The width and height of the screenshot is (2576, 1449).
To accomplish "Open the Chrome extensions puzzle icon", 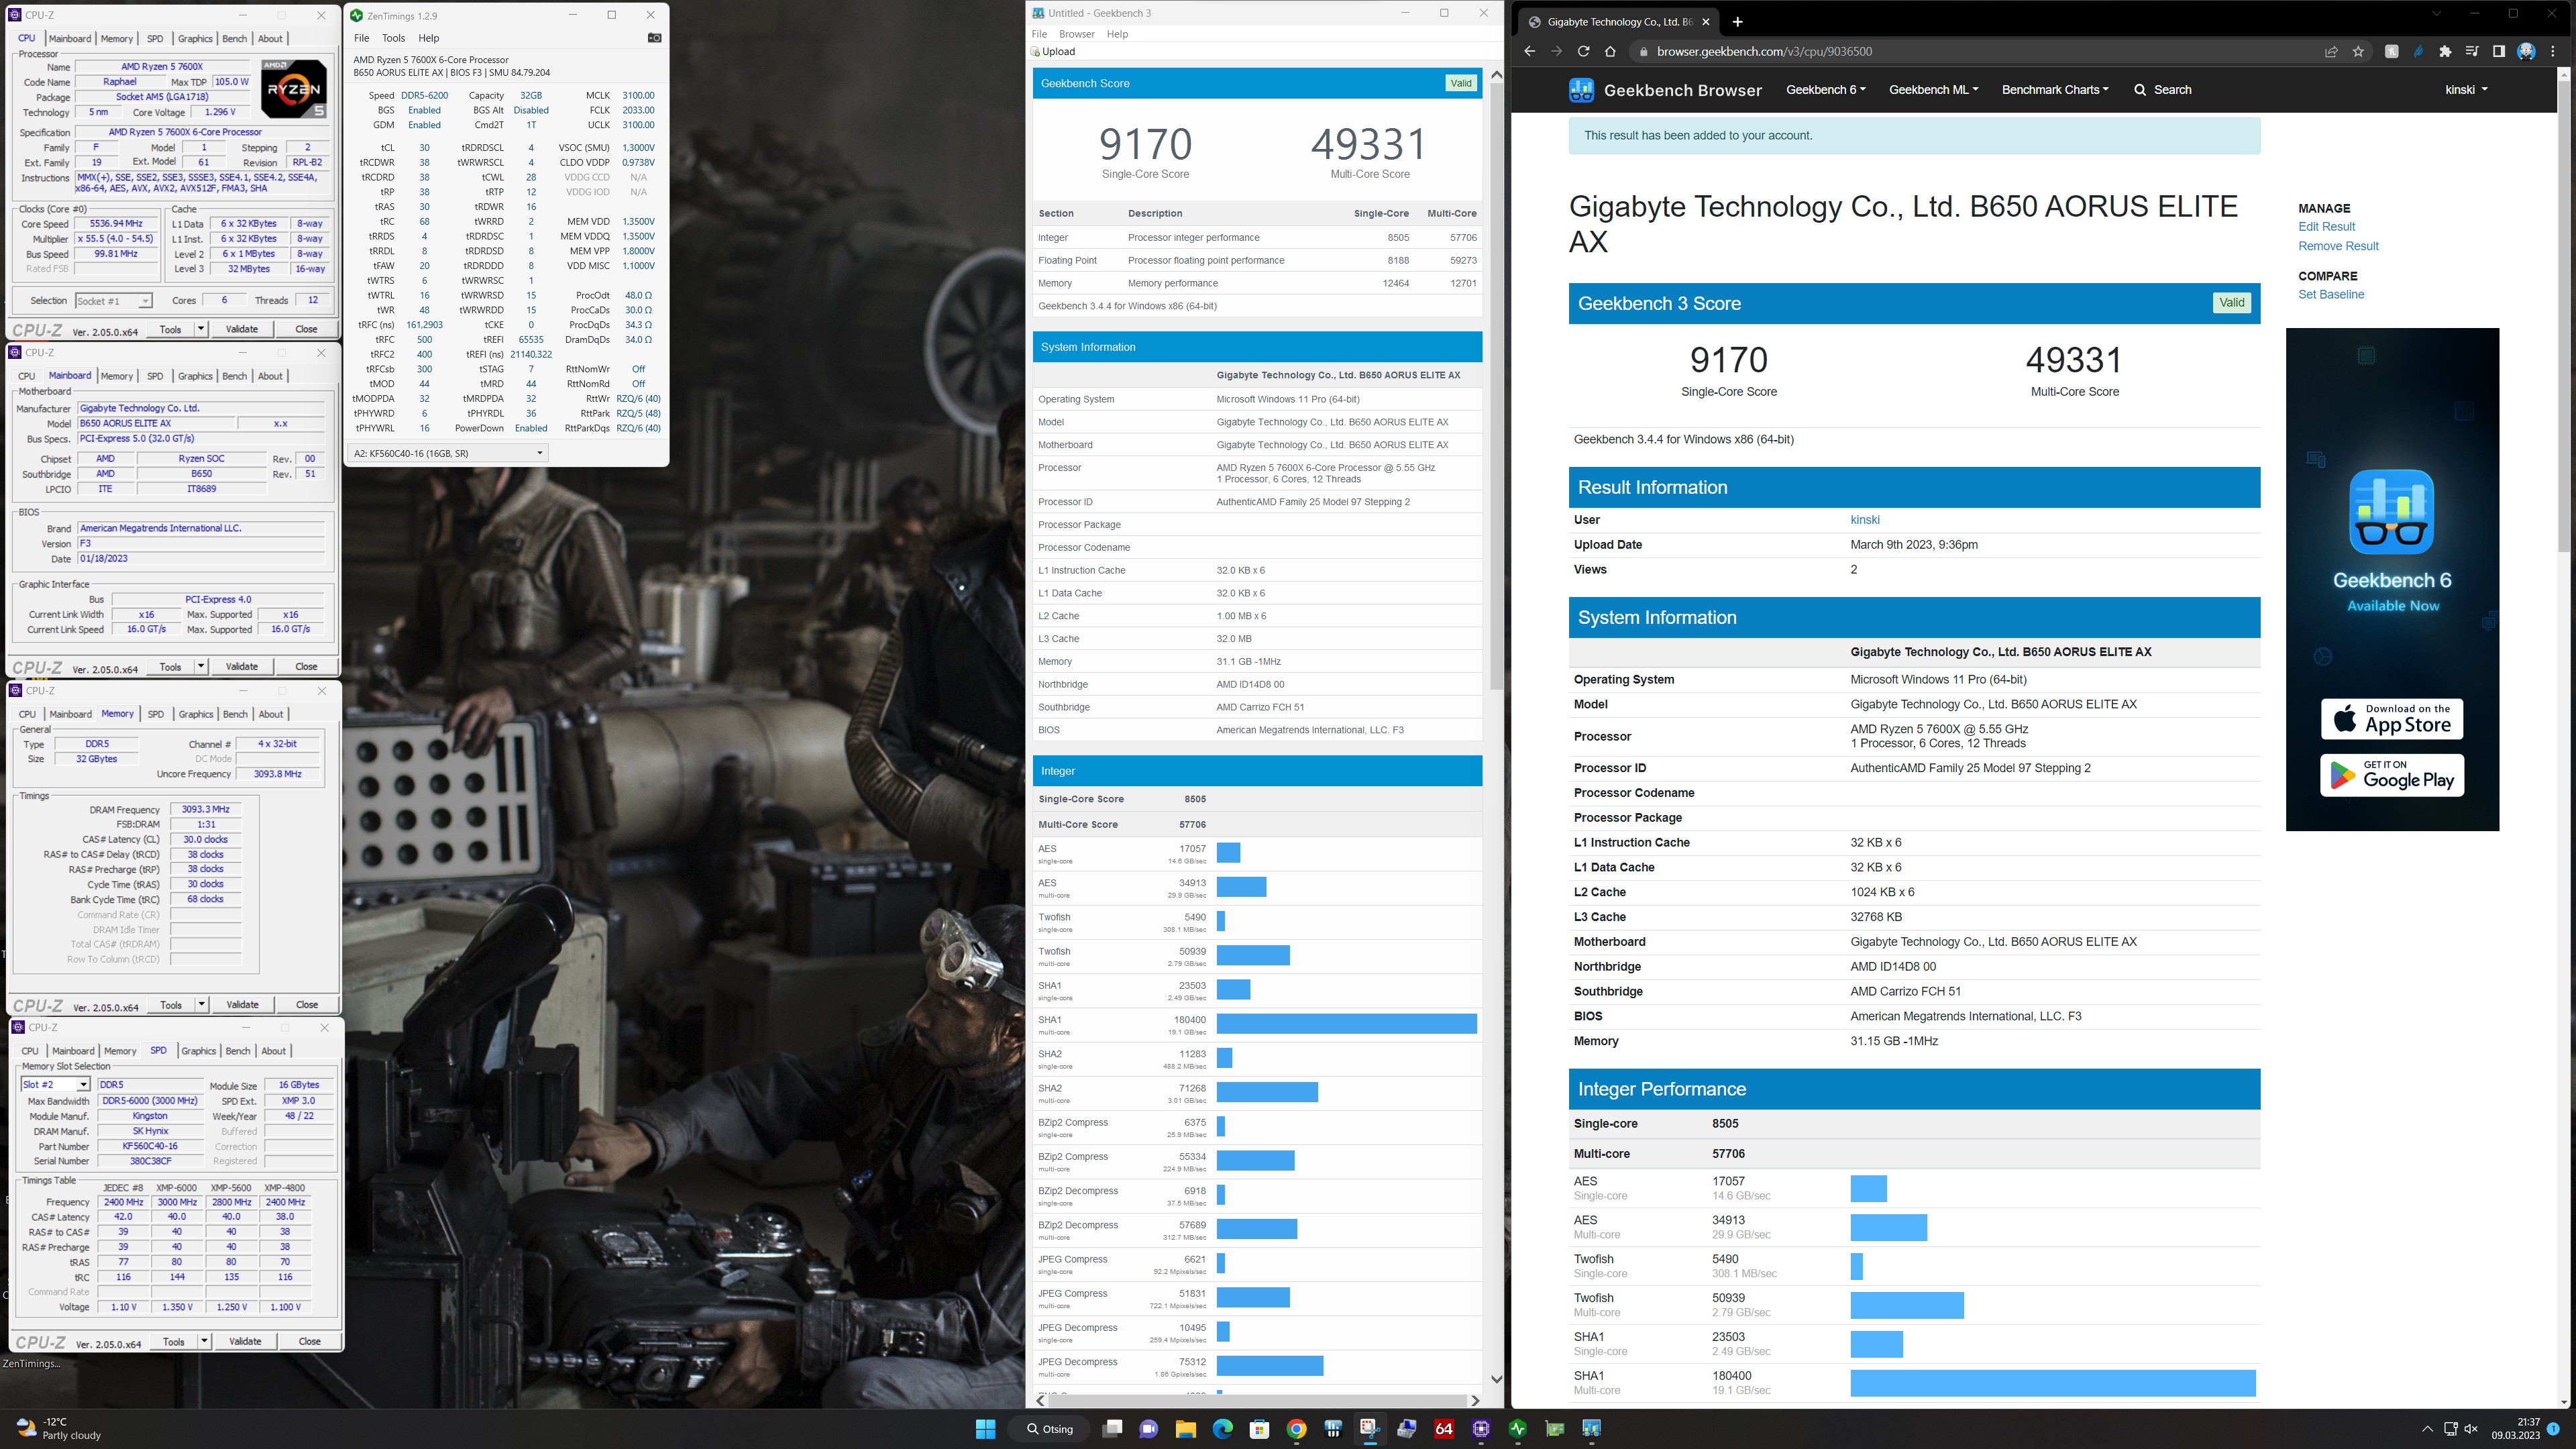I will [2445, 51].
